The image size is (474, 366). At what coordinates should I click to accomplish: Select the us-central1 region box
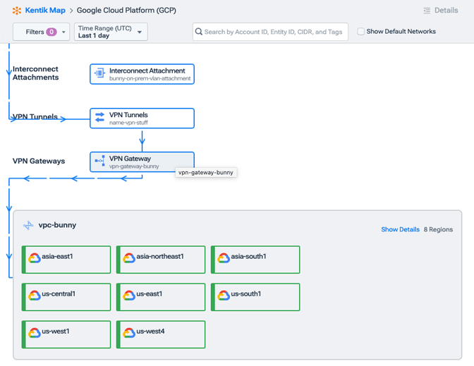click(66, 297)
